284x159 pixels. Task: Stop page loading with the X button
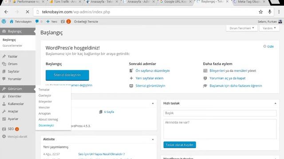(x=28, y=12)
